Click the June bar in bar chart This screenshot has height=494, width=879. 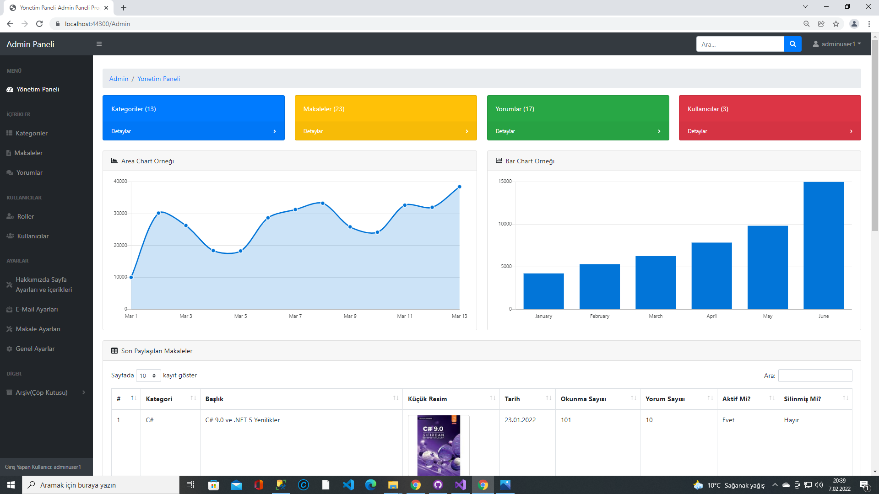[823, 245]
